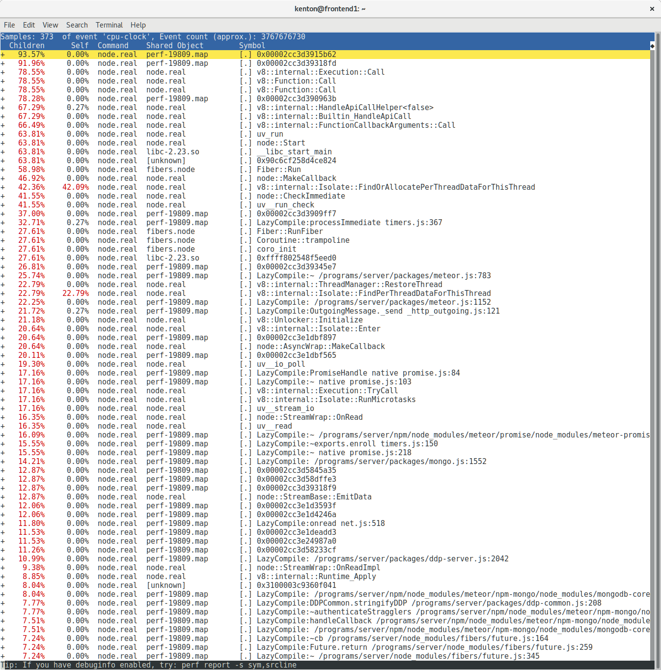
Task: Expand the uv__io_poll row
Action: 3,364
